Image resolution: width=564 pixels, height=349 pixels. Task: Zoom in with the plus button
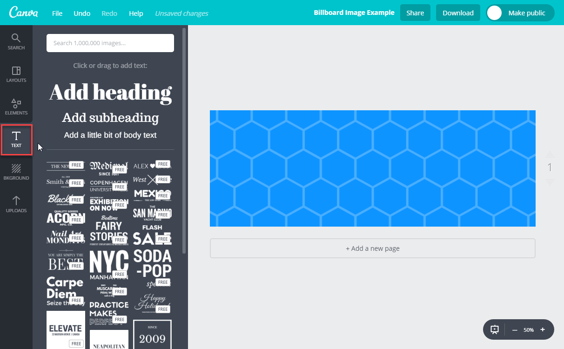tap(543, 329)
